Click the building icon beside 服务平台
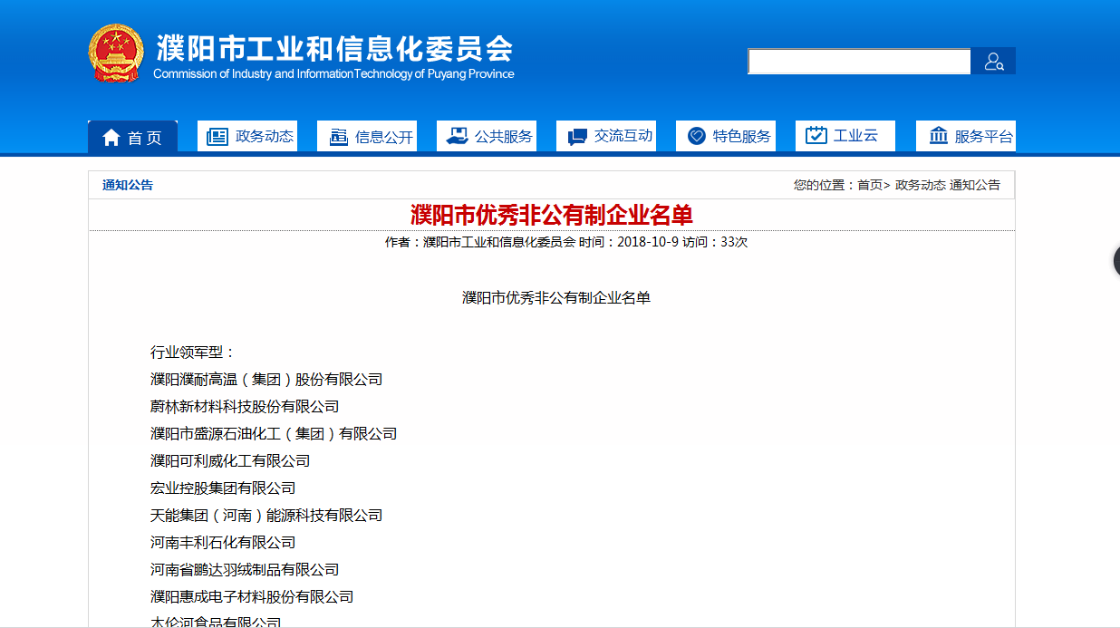 [x=938, y=137]
